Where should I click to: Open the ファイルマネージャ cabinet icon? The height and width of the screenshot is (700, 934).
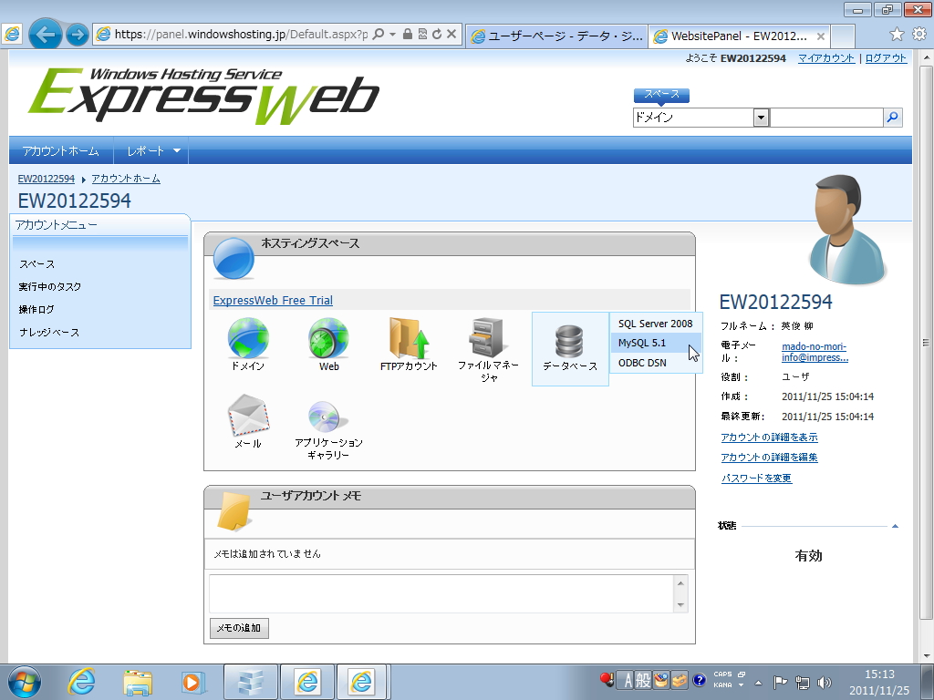488,337
